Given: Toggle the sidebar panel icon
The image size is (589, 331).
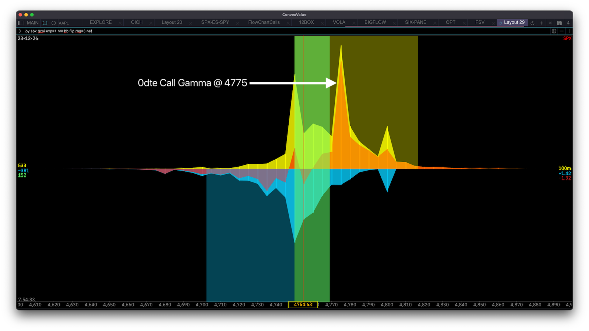Looking at the screenshot, I should 21,23.
